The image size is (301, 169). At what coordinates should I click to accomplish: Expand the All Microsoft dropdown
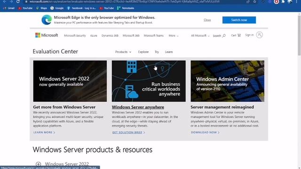pyautogui.click(x=200, y=36)
